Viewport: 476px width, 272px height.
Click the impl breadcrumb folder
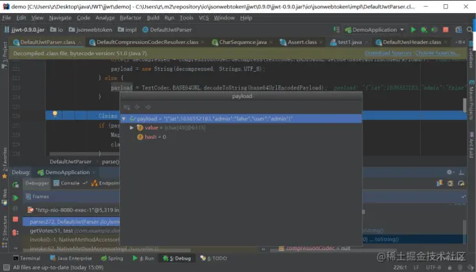tap(127, 30)
